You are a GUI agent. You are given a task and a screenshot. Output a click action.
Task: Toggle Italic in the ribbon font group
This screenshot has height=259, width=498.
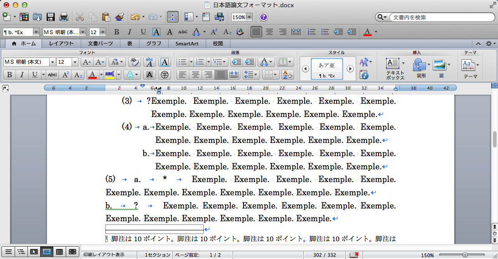tap(22, 75)
